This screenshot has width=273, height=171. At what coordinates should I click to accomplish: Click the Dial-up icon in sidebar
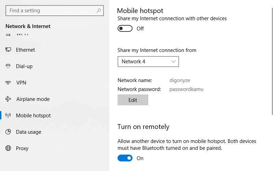click(x=8, y=66)
